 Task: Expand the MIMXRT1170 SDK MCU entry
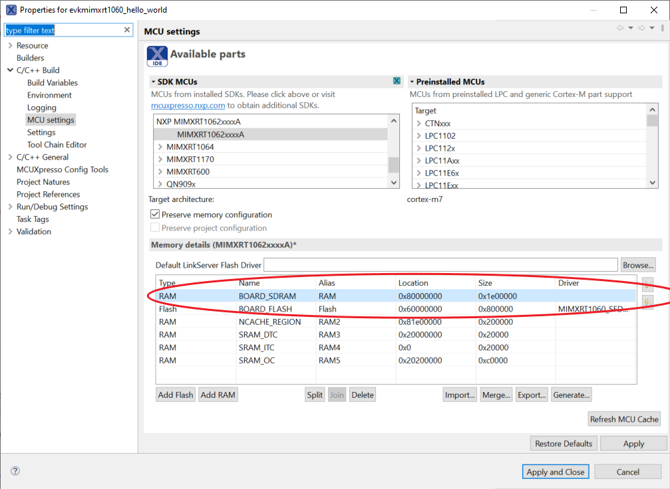160,159
